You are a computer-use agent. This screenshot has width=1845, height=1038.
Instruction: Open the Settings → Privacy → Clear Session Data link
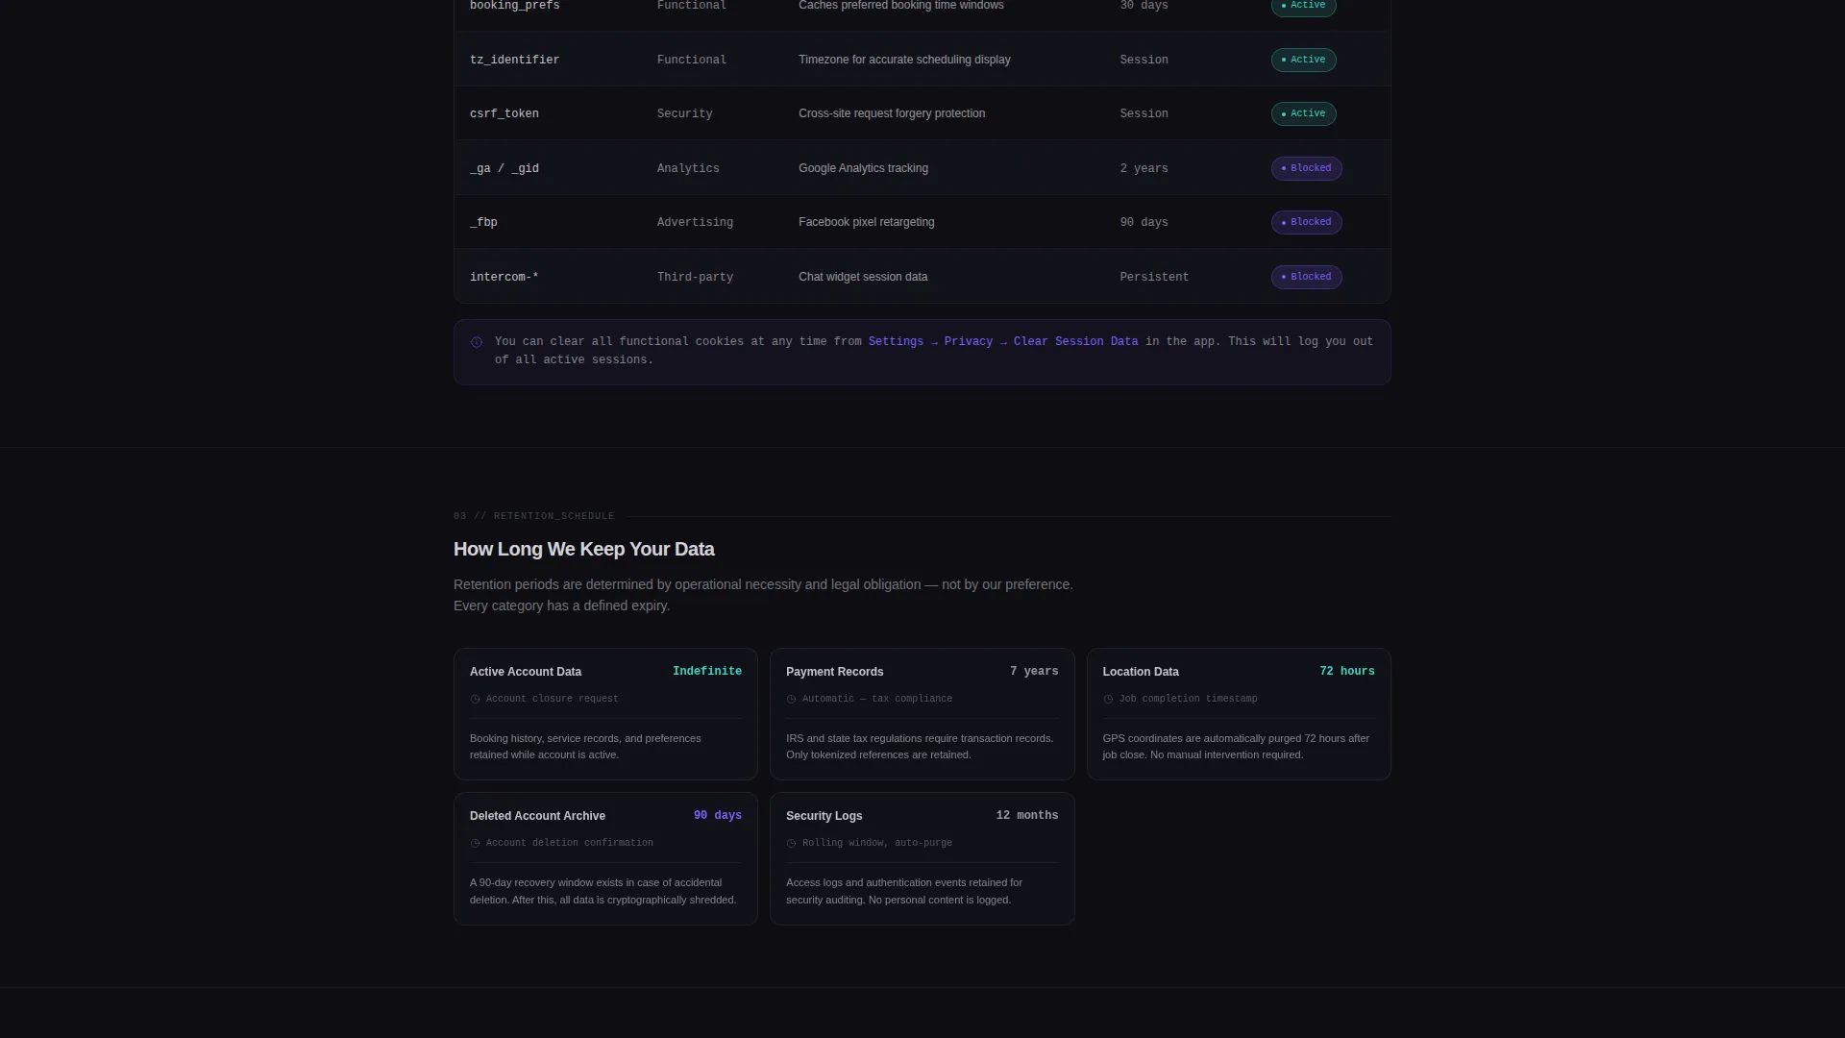[x=1003, y=341]
